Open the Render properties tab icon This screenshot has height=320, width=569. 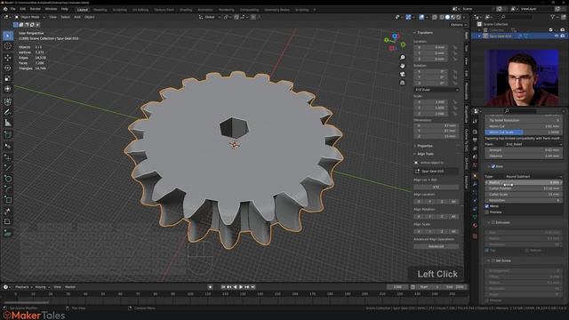pyautogui.click(x=475, y=132)
